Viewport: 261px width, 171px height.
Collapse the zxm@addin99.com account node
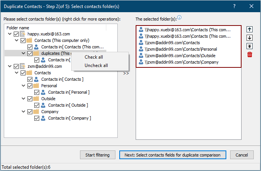(10, 66)
